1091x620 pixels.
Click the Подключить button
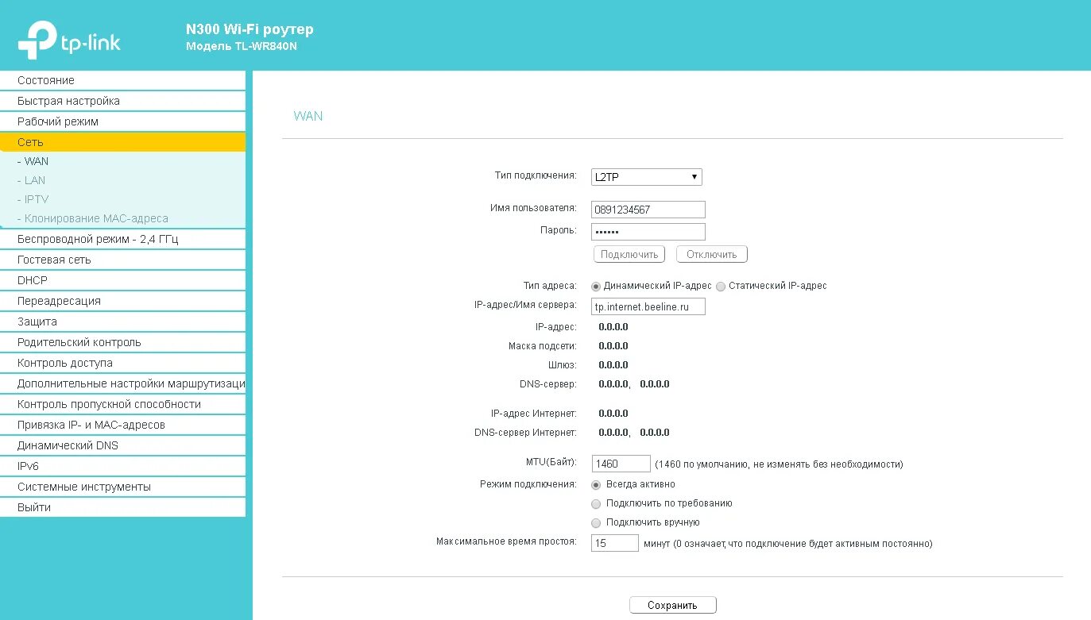coord(629,255)
